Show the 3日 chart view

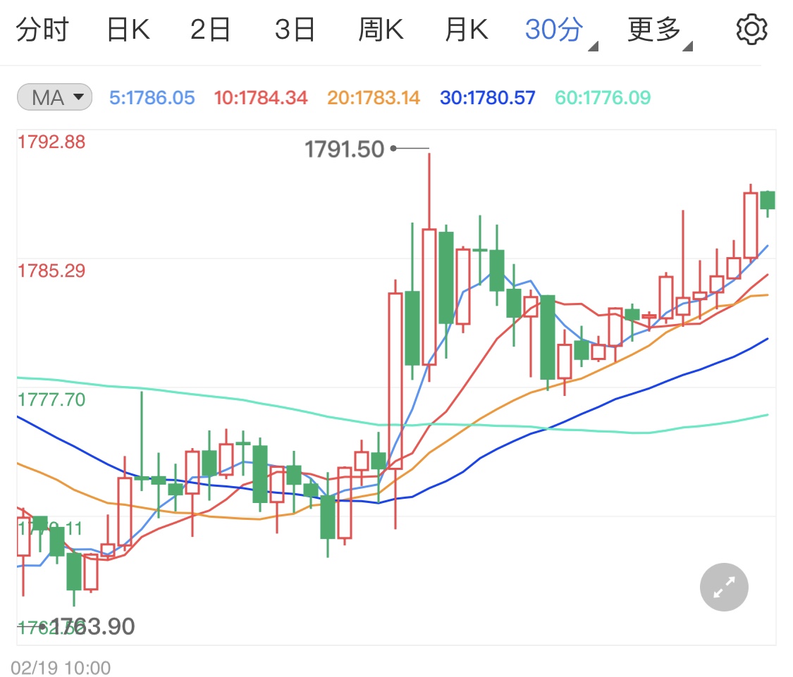[295, 30]
